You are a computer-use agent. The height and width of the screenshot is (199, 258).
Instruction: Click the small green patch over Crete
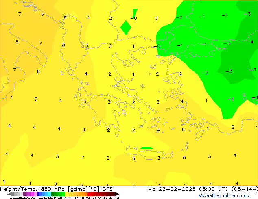pos(146,148)
